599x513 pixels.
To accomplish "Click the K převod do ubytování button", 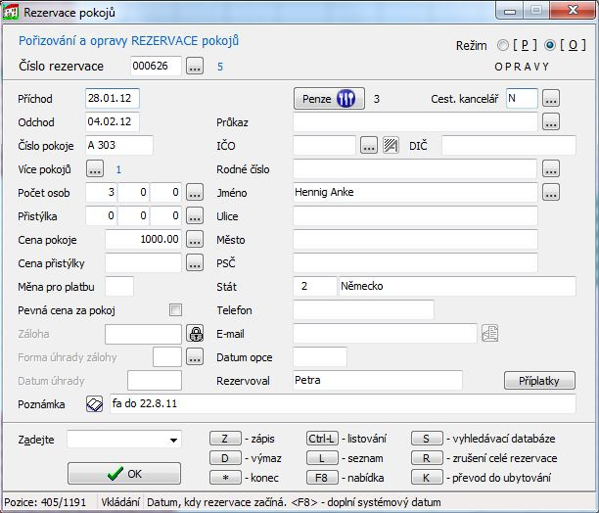I will (x=427, y=478).
